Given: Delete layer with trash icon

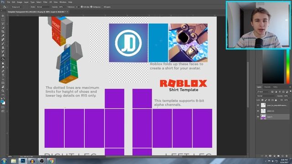Looking at the screenshot, I should pos(287,156).
